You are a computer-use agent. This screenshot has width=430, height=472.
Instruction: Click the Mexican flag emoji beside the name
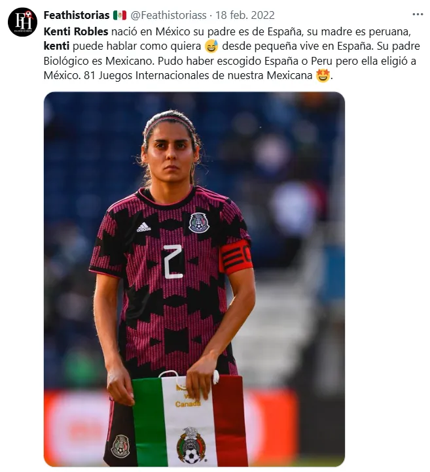[120, 15]
